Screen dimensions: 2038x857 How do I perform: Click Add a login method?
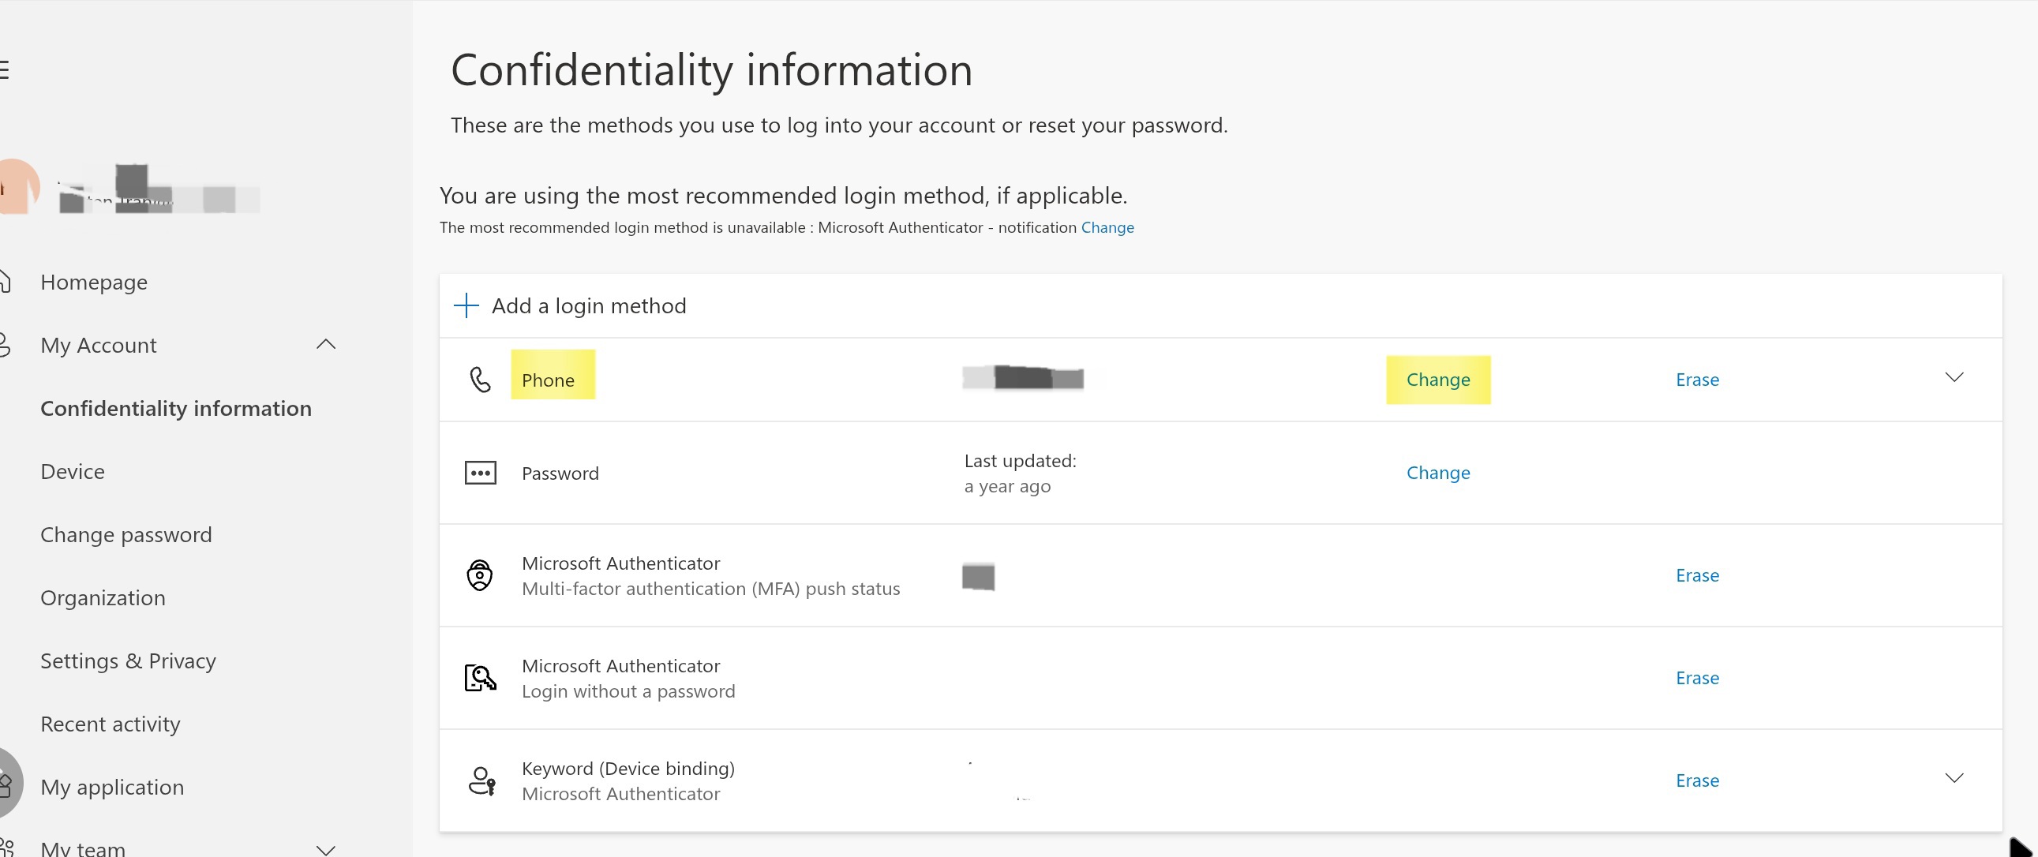(590, 306)
